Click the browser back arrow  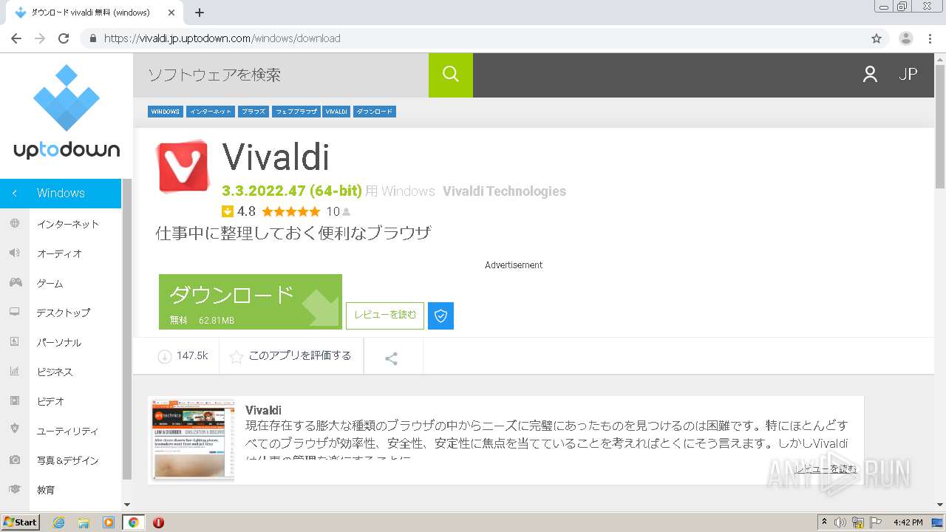(16, 38)
